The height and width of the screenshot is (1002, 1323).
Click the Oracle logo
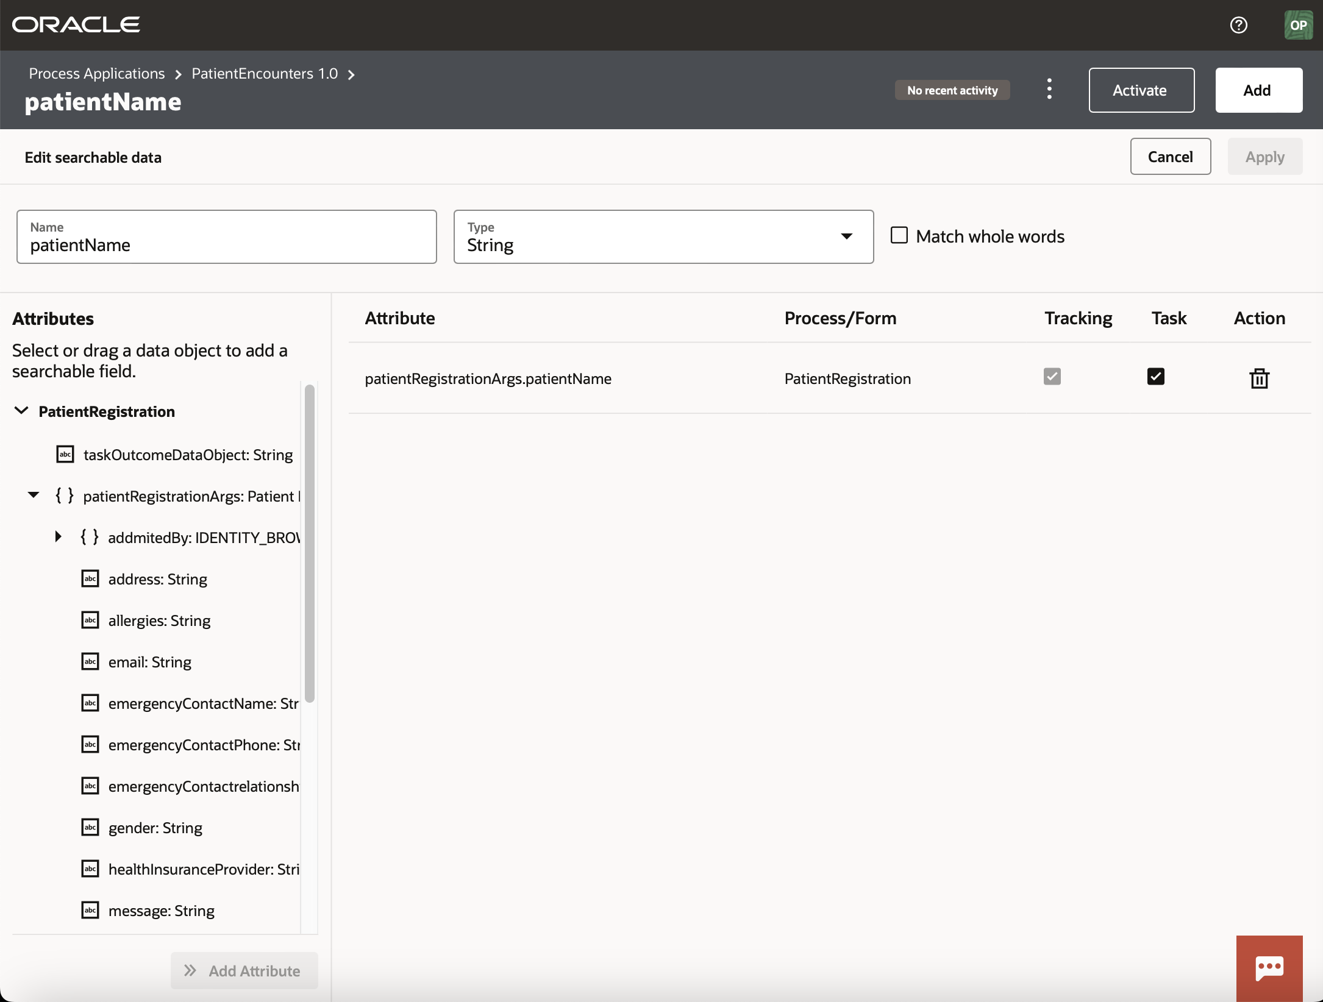coord(75,24)
